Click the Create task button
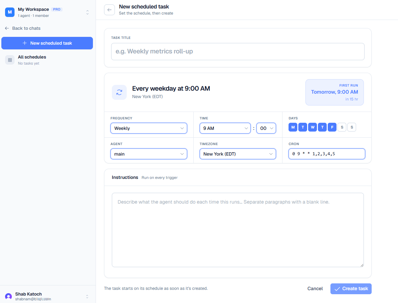The image size is (398, 303). coord(351,289)
